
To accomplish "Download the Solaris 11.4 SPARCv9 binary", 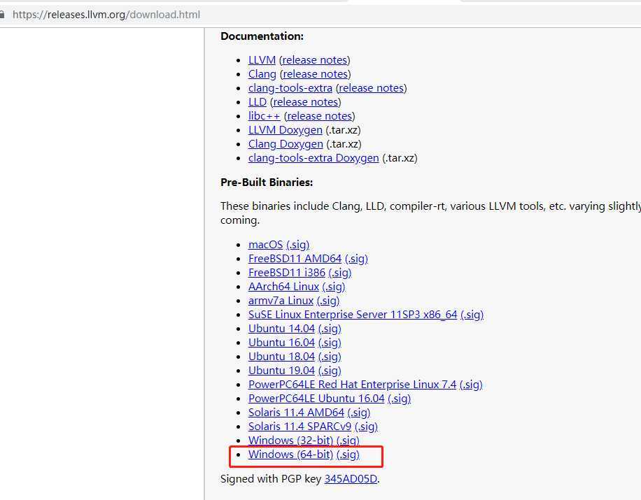I will 300,427.
